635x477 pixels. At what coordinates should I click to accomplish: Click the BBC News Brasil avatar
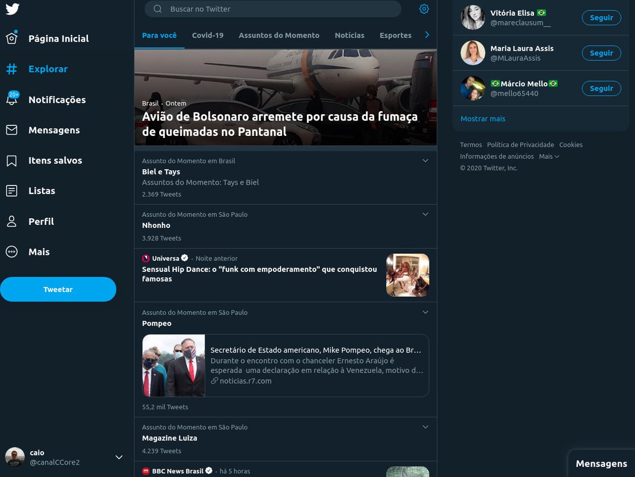coord(146,471)
